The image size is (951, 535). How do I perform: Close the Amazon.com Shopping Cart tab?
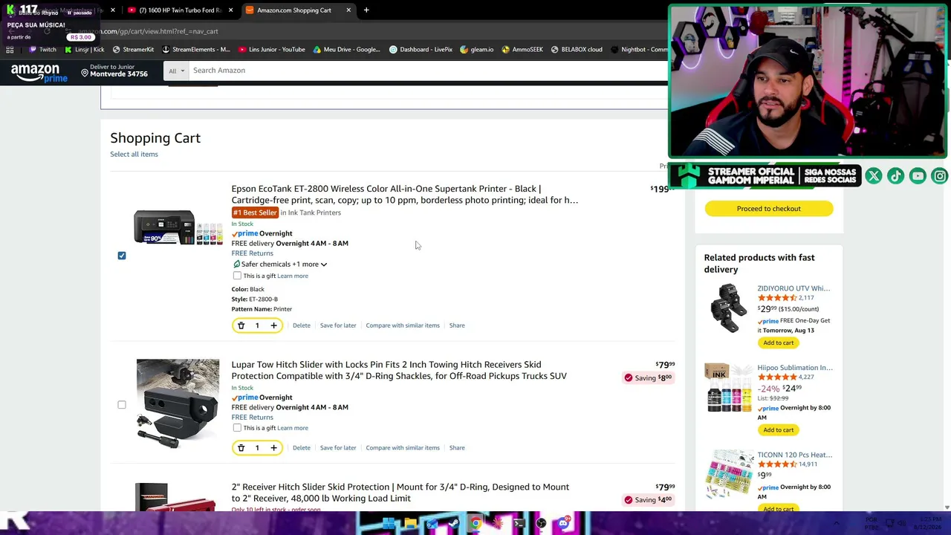click(x=348, y=10)
